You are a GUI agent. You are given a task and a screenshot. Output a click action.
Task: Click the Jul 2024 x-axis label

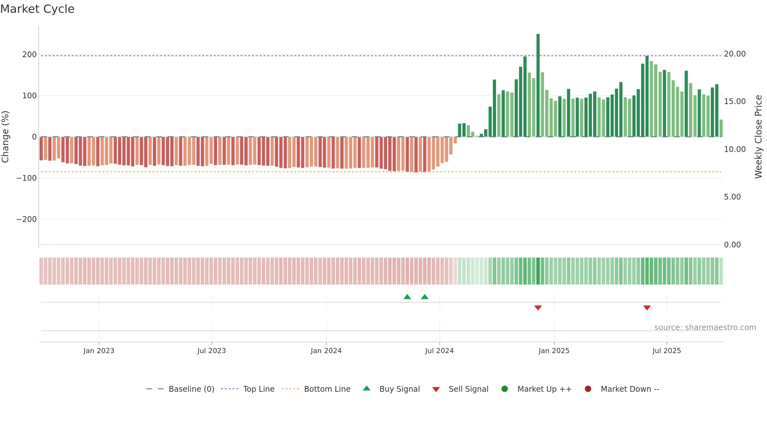439,351
